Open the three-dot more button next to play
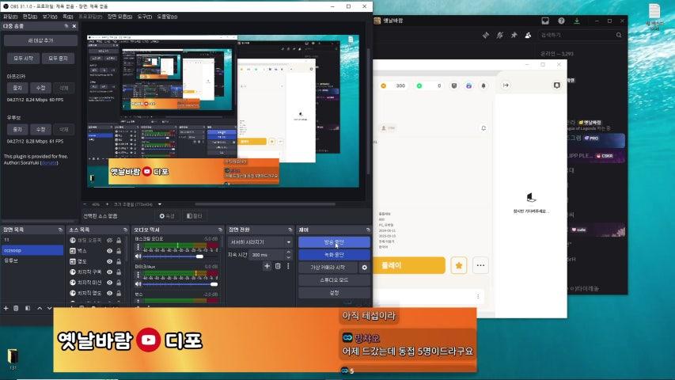This screenshot has height=380, width=675. [480, 265]
